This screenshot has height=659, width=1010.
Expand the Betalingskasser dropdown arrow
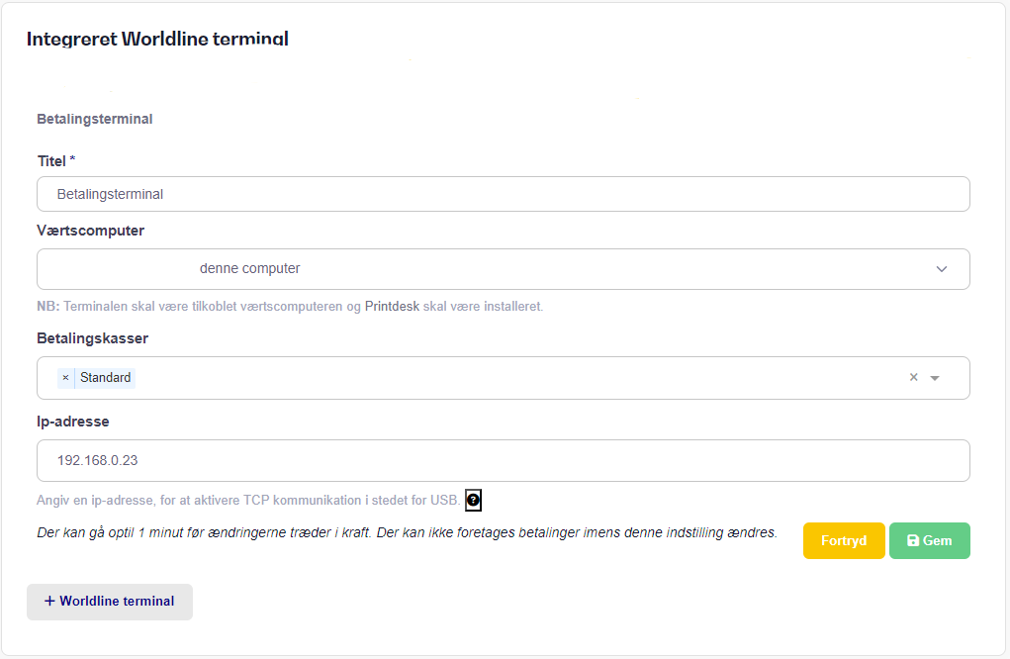tap(935, 378)
